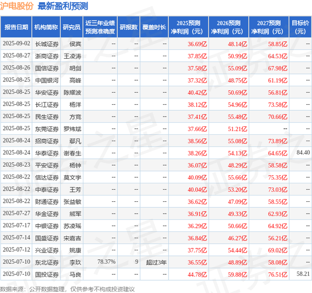
Task: Click the date 2025-07-27
Action: coord(16,213)
